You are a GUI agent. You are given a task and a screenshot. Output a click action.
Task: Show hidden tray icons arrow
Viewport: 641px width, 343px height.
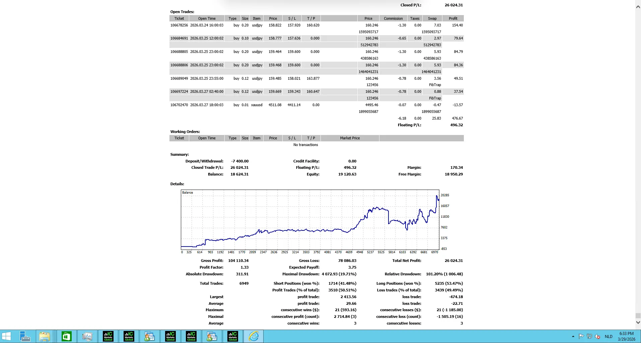(573, 336)
